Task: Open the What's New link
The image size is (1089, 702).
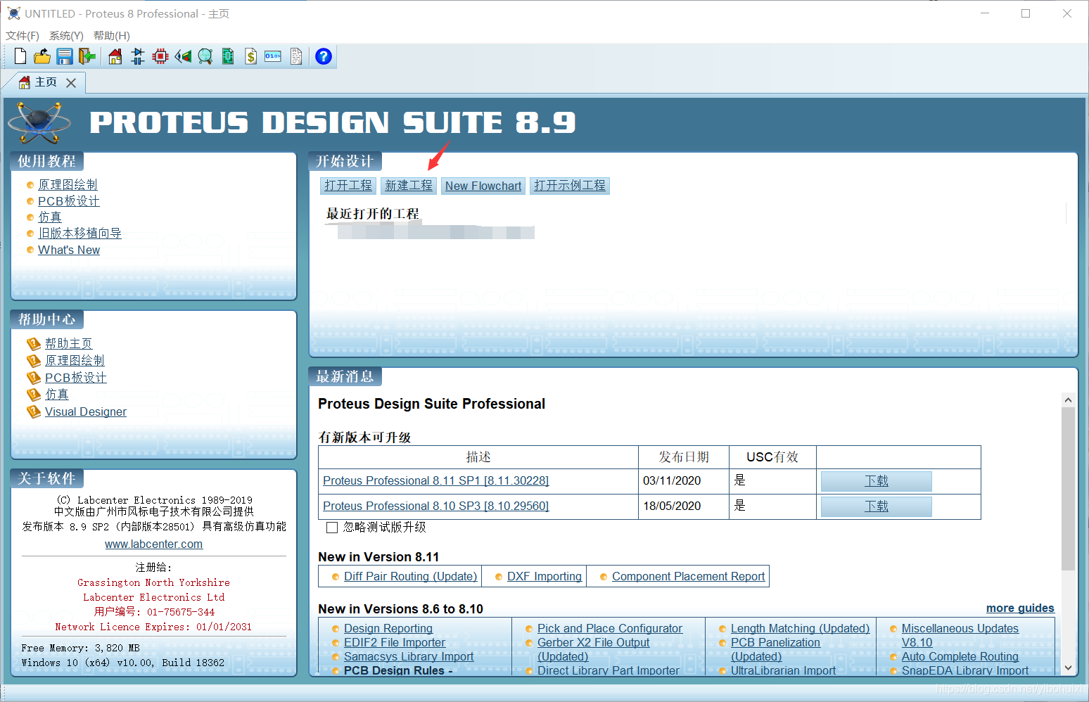Action: (x=69, y=250)
